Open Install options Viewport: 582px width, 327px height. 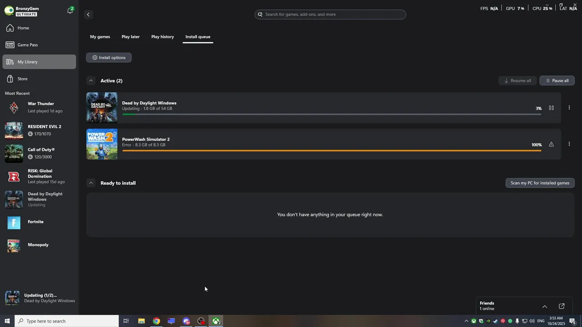(109, 58)
